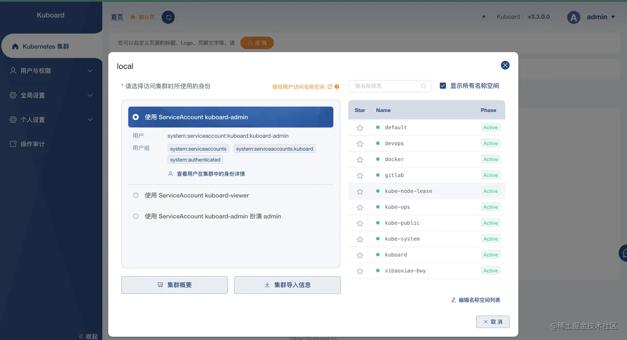The width and height of the screenshot is (627, 340).
Task: Click the 取消 button
Action: point(493,322)
